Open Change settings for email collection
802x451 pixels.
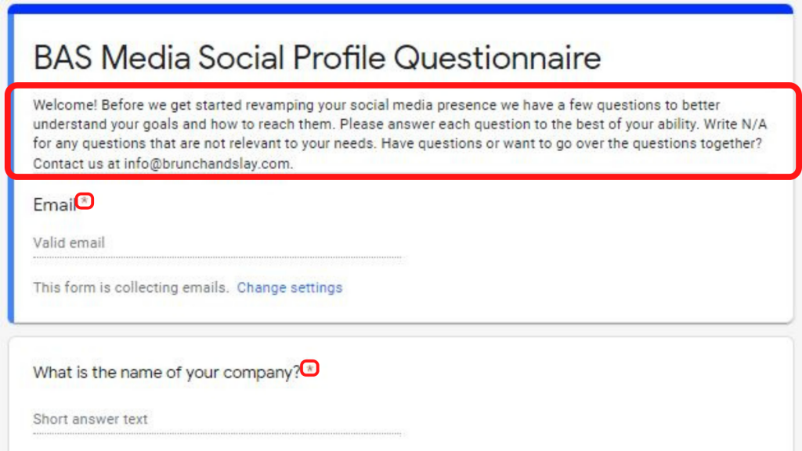pos(290,287)
